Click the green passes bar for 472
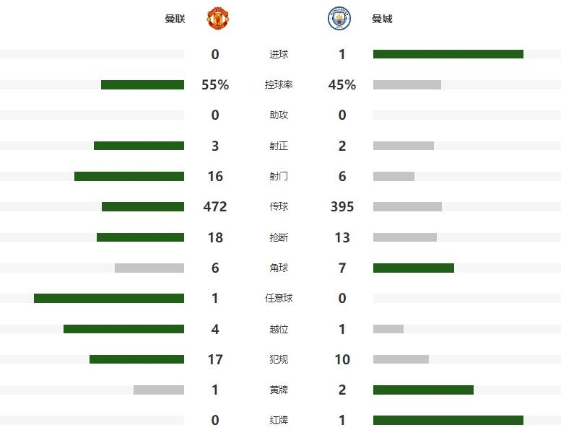Viewport: 561px width, 448px height. (x=143, y=206)
